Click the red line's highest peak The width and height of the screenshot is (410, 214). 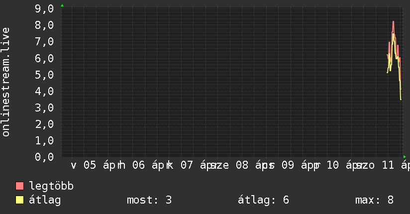393,22
